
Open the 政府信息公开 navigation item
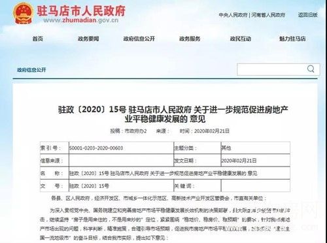click(139, 39)
